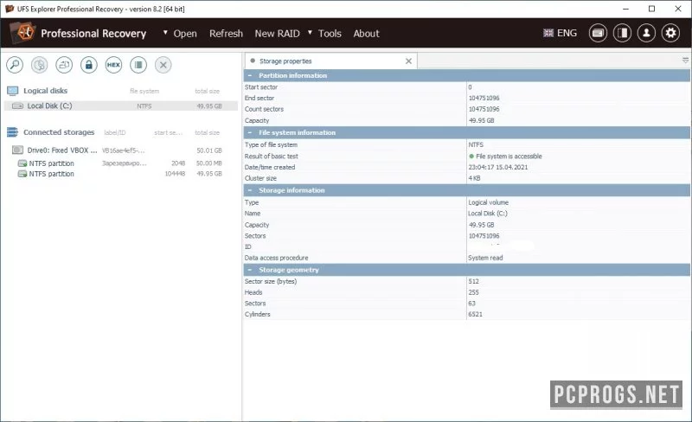The height and width of the screenshot is (422, 692).
Task: Select the NTFS partition starting at 104448
Action: pyautogui.click(x=121, y=174)
